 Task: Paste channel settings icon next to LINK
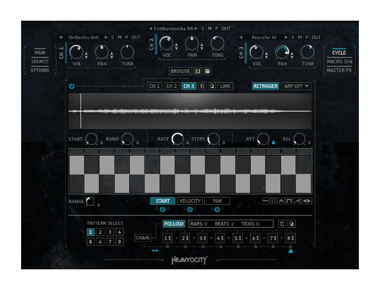(x=212, y=86)
